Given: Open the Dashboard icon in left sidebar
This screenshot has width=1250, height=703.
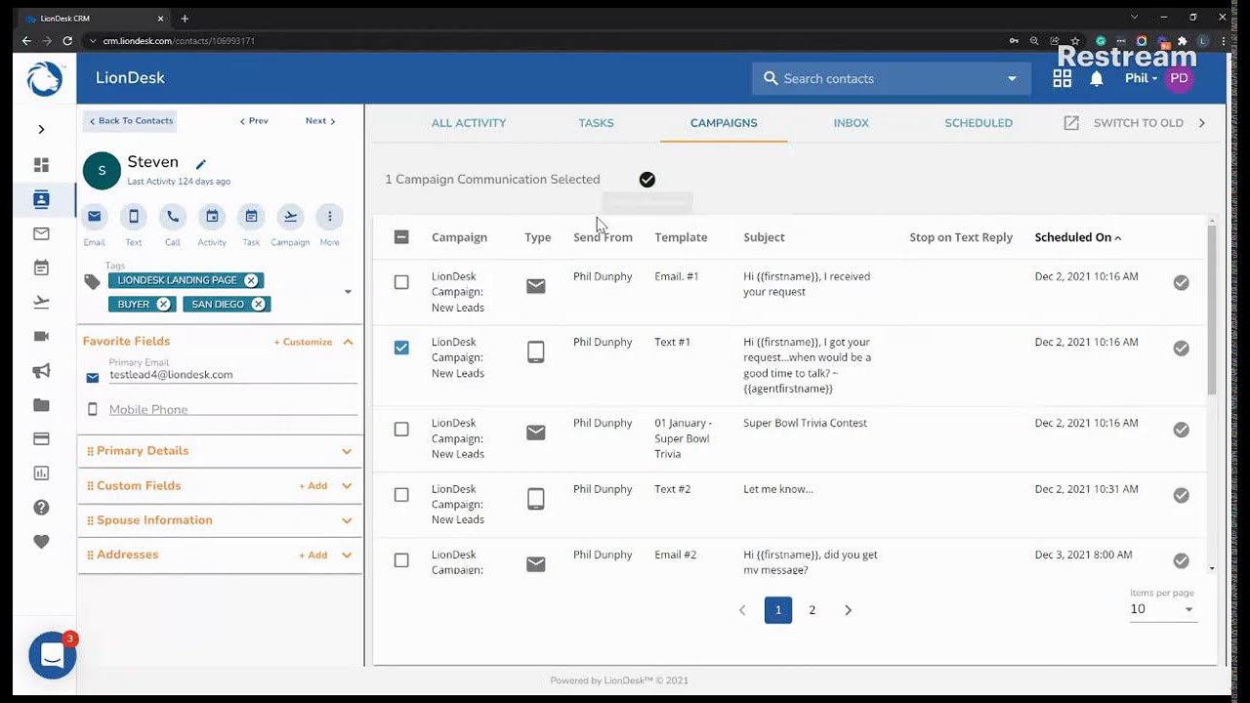Looking at the screenshot, I should pos(41,165).
